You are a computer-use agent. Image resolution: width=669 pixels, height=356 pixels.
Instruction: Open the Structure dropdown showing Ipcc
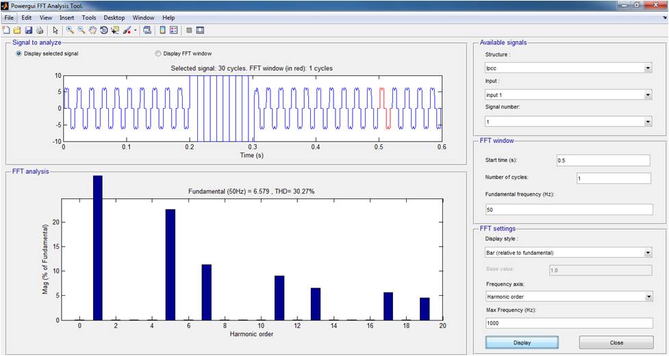click(x=569, y=68)
